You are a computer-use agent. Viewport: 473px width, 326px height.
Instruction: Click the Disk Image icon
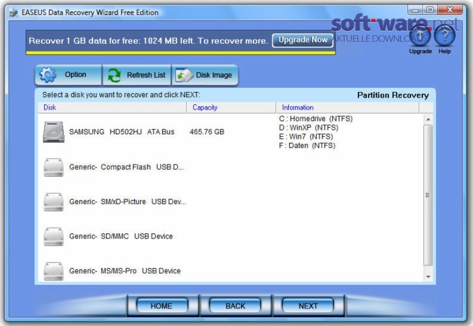[184, 75]
